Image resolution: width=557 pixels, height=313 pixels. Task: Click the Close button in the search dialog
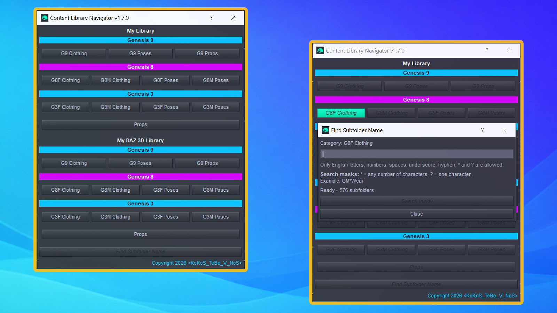pyautogui.click(x=417, y=214)
